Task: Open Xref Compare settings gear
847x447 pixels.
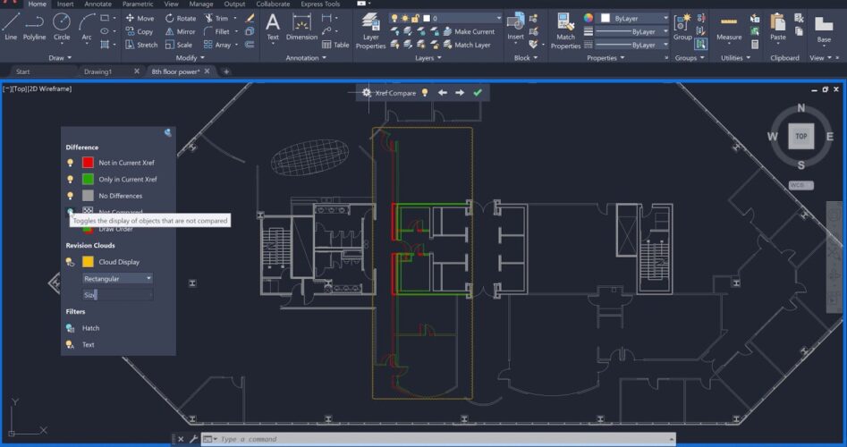Action: click(366, 92)
